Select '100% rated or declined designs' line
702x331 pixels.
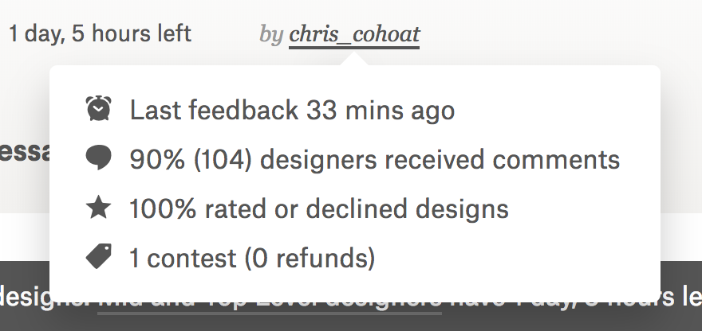tap(319, 208)
